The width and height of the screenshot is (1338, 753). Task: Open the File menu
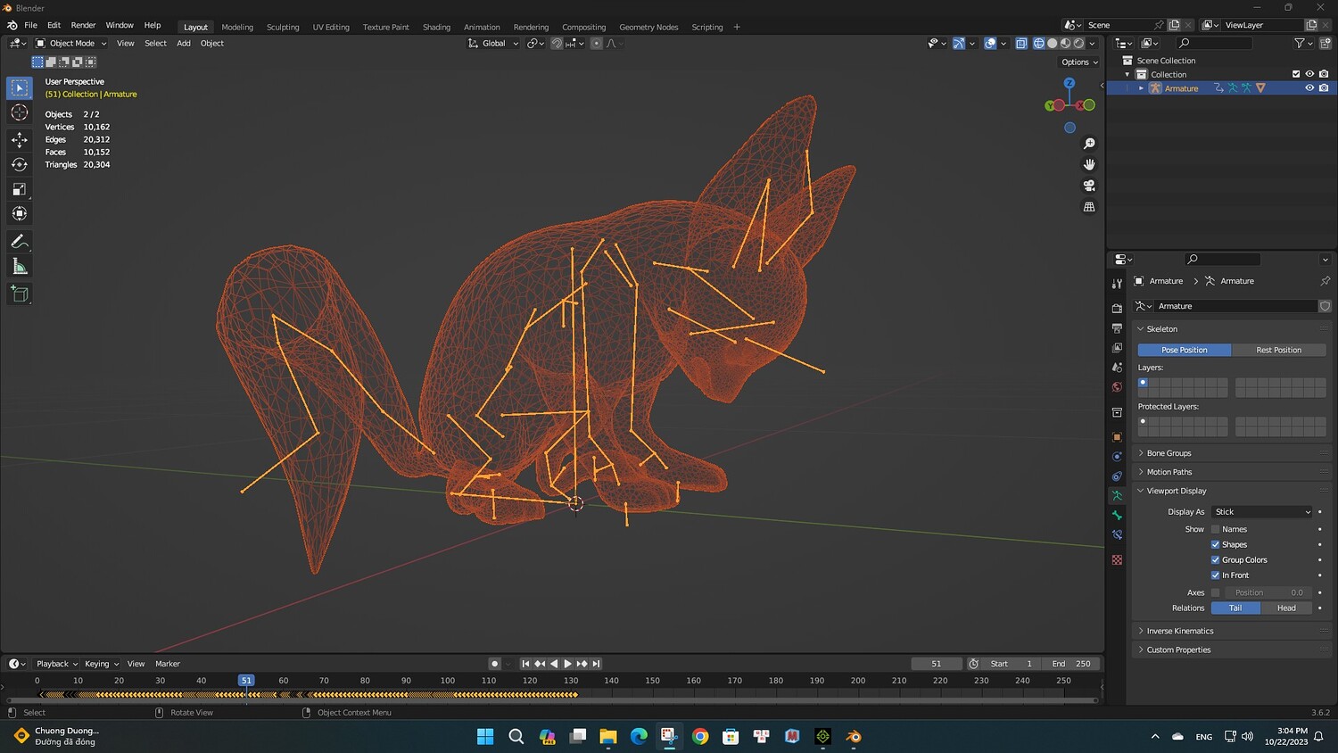pyautogui.click(x=30, y=25)
